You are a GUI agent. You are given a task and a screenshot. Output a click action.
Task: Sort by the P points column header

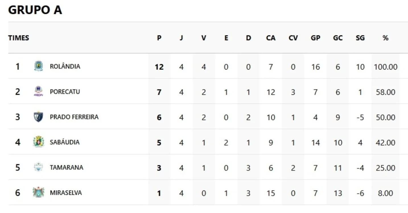[159, 38]
